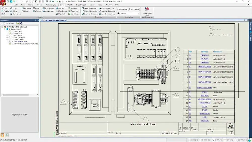This screenshot has height=142, width=252.
Task: Expand the 3 - Control Cabinet folder
Action: pos(7,40)
